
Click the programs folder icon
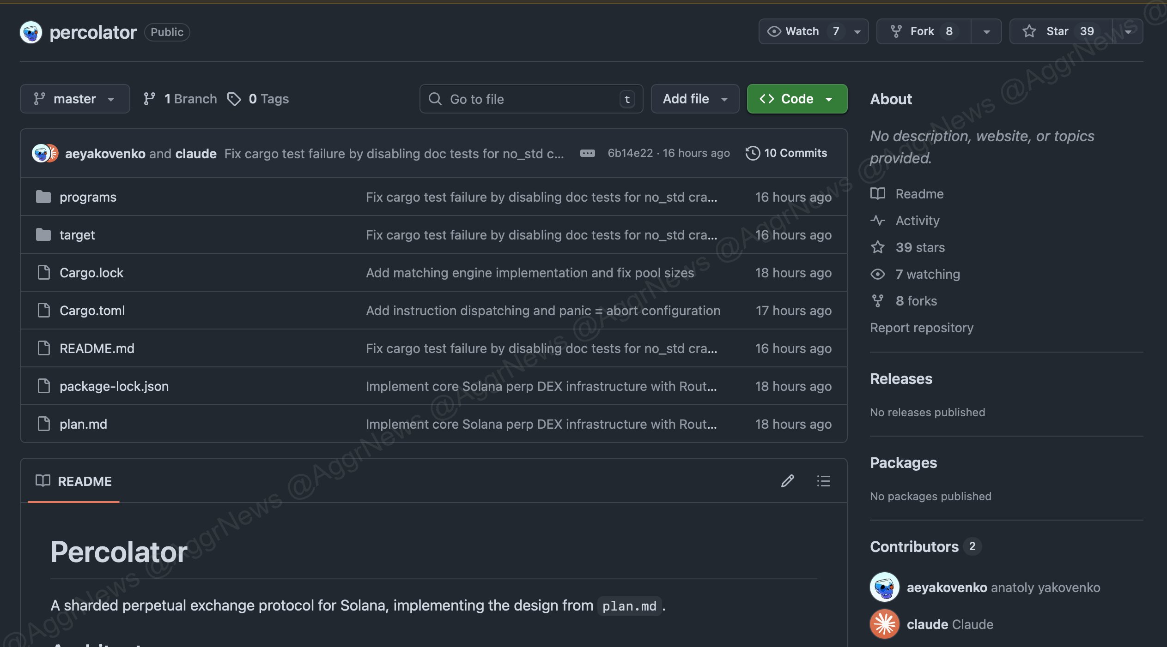coord(43,197)
